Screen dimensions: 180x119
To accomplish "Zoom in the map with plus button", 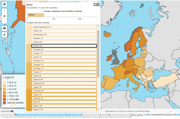I will click(4, 11).
